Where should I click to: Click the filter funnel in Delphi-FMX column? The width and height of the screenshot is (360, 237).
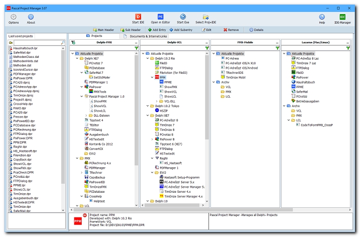(x=136, y=48)
